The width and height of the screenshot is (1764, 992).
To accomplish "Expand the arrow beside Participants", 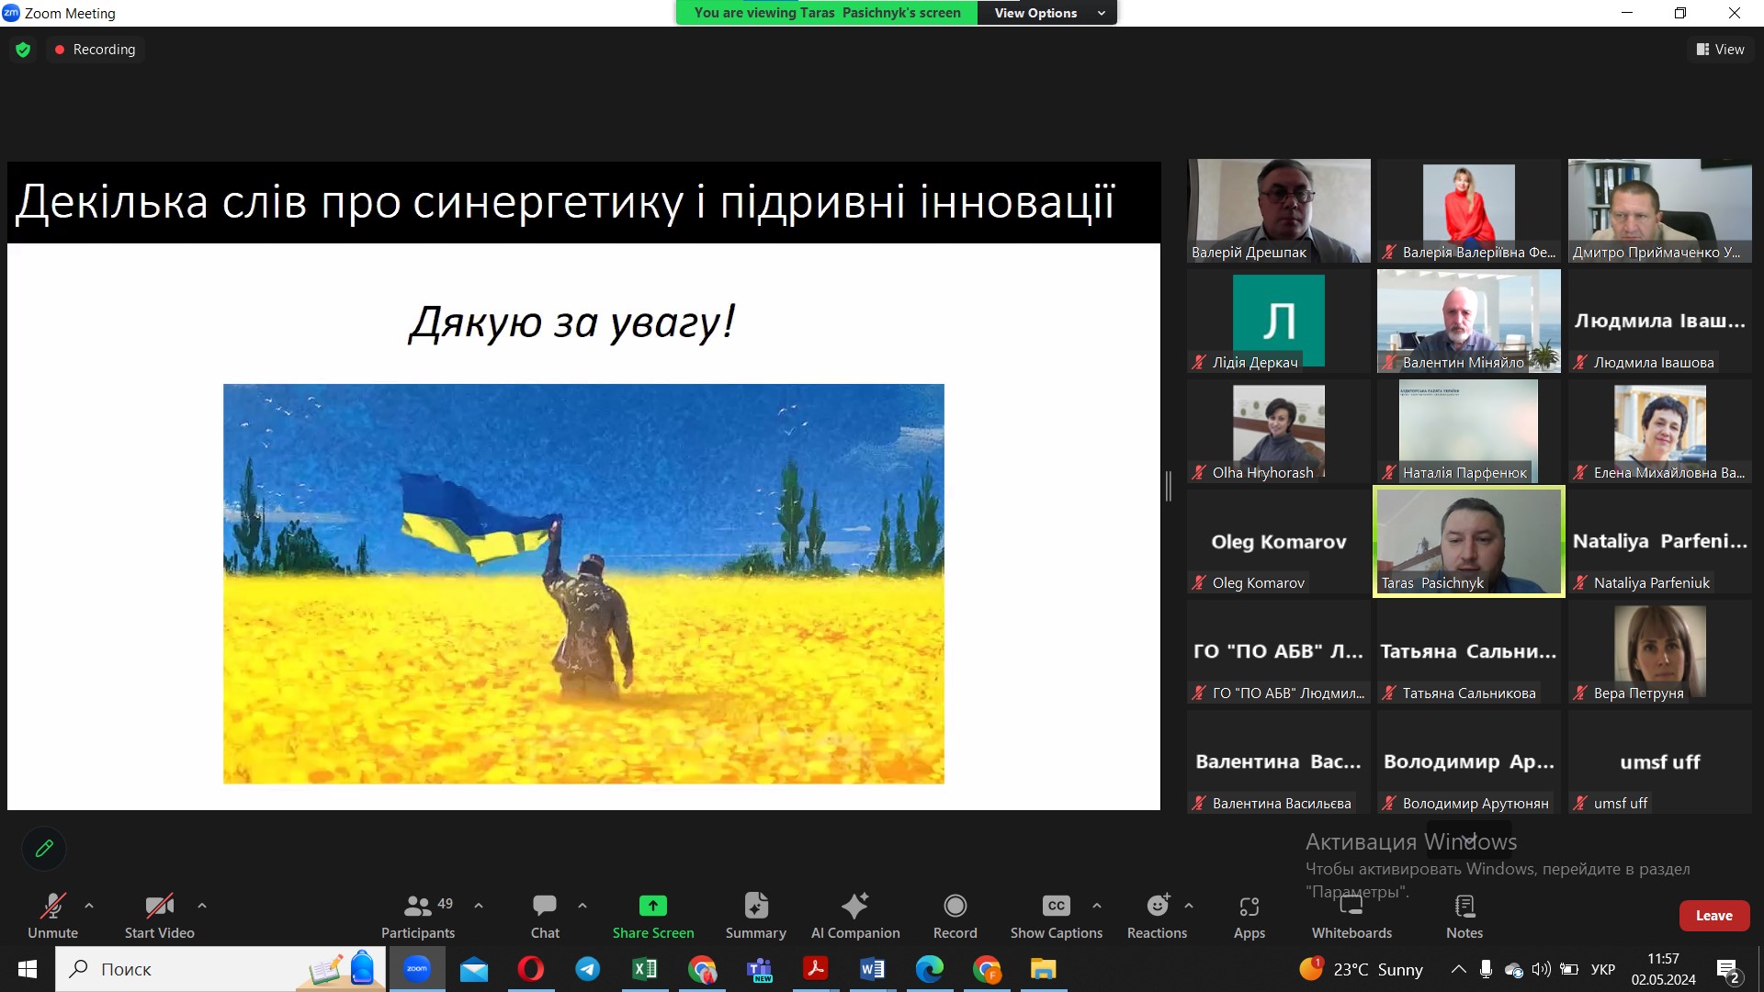I will pyautogui.click(x=479, y=906).
